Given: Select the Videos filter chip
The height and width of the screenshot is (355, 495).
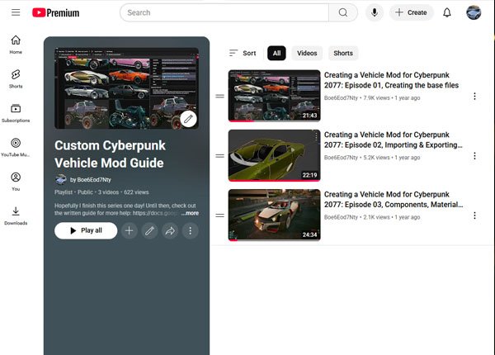Looking at the screenshot, I should coord(307,53).
